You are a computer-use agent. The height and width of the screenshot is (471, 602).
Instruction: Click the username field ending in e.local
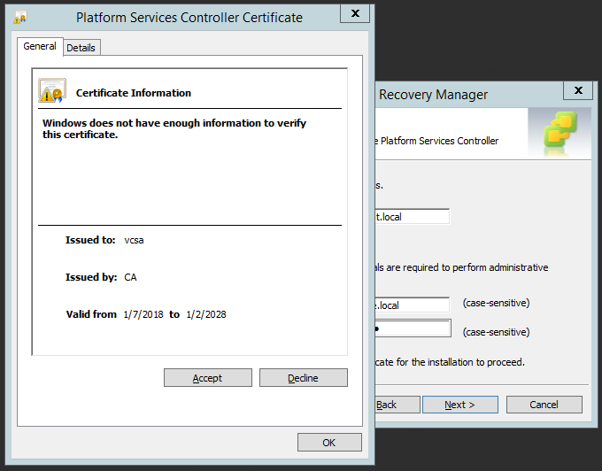tap(412, 305)
